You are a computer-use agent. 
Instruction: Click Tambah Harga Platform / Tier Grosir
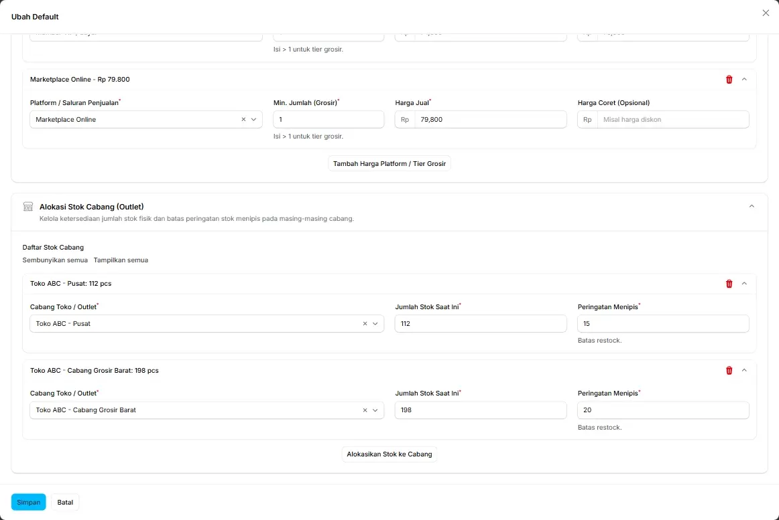[389, 164]
